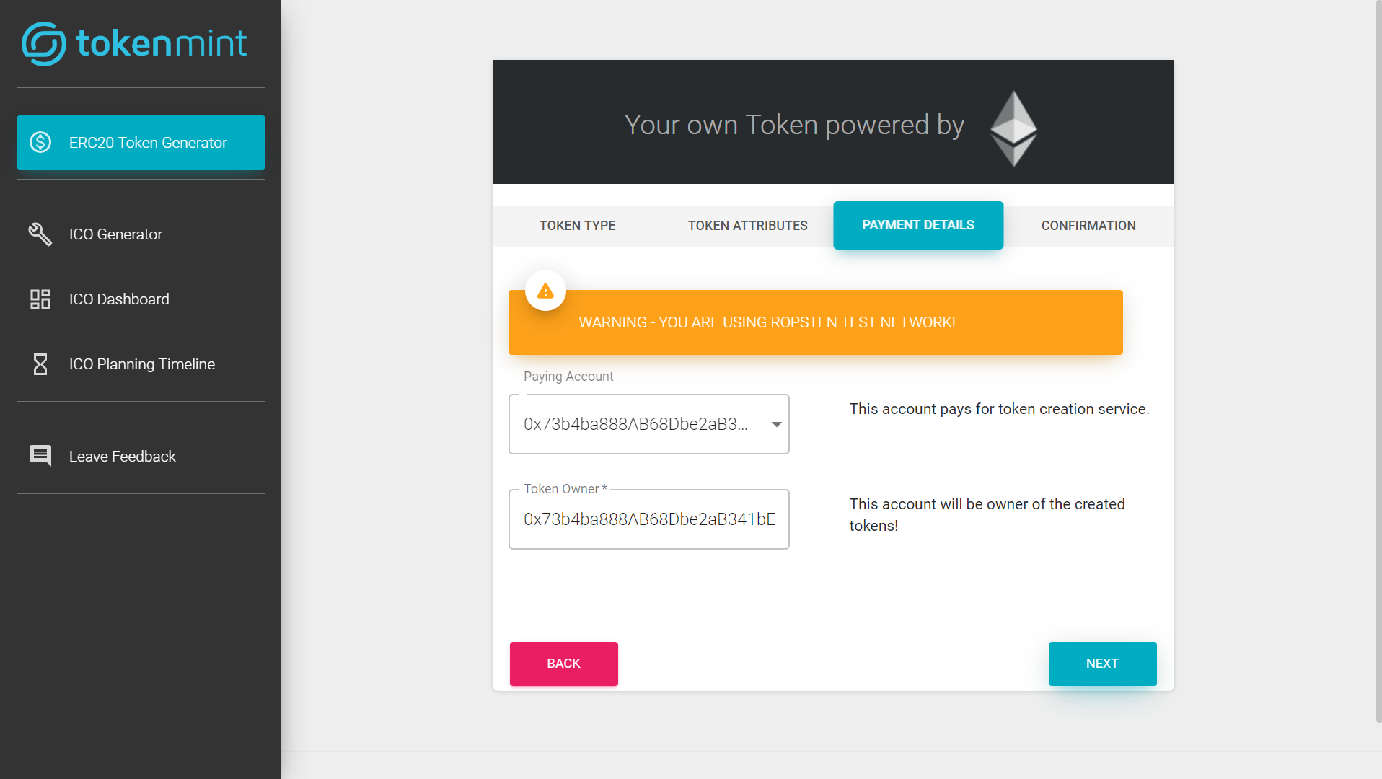Open the TOKEN ATTRIBUTES tab
The width and height of the screenshot is (1382, 779).
point(747,225)
